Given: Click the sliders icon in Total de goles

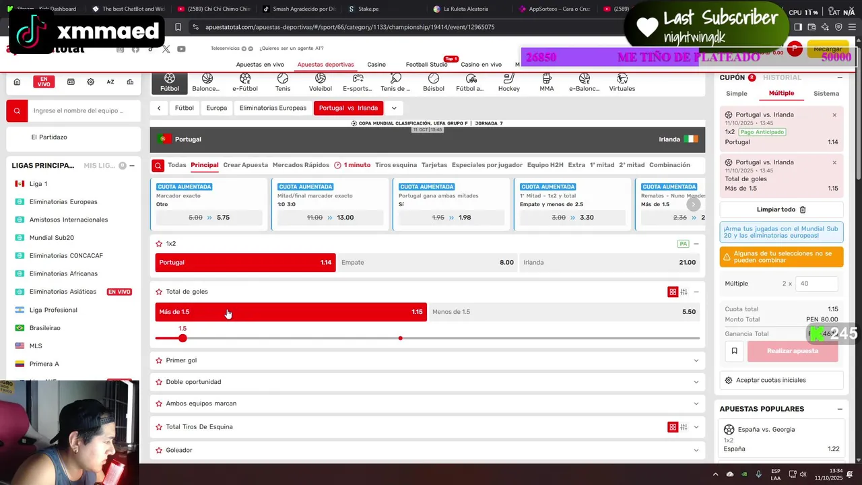Looking at the screenshot, I should (684, 292).
